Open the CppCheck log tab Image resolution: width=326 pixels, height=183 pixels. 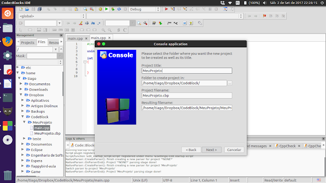tap(287, 146)
